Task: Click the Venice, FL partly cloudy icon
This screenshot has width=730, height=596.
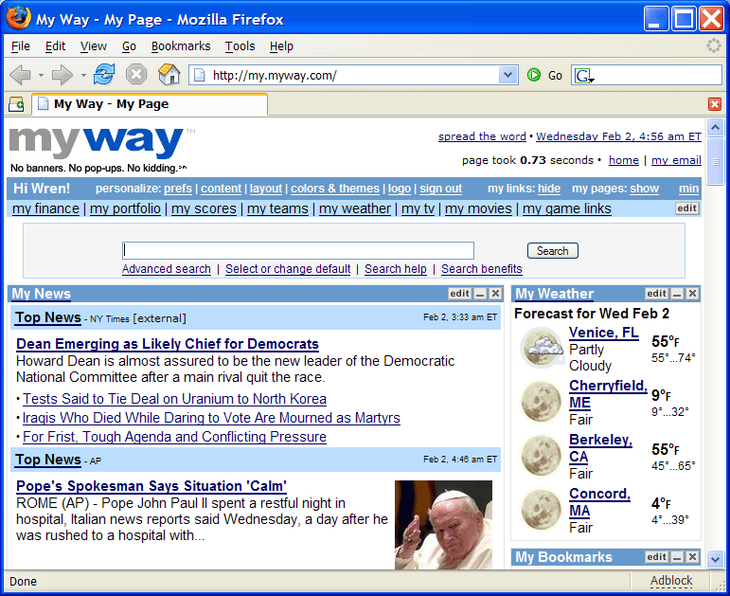Action: pyautogui.click(x=541, y=347)
